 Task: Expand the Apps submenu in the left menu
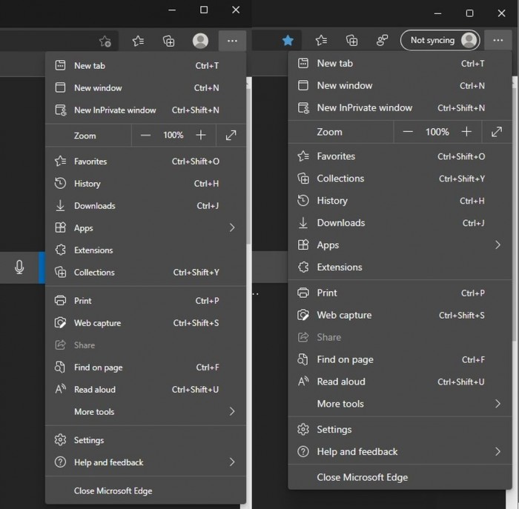point(231,228)
